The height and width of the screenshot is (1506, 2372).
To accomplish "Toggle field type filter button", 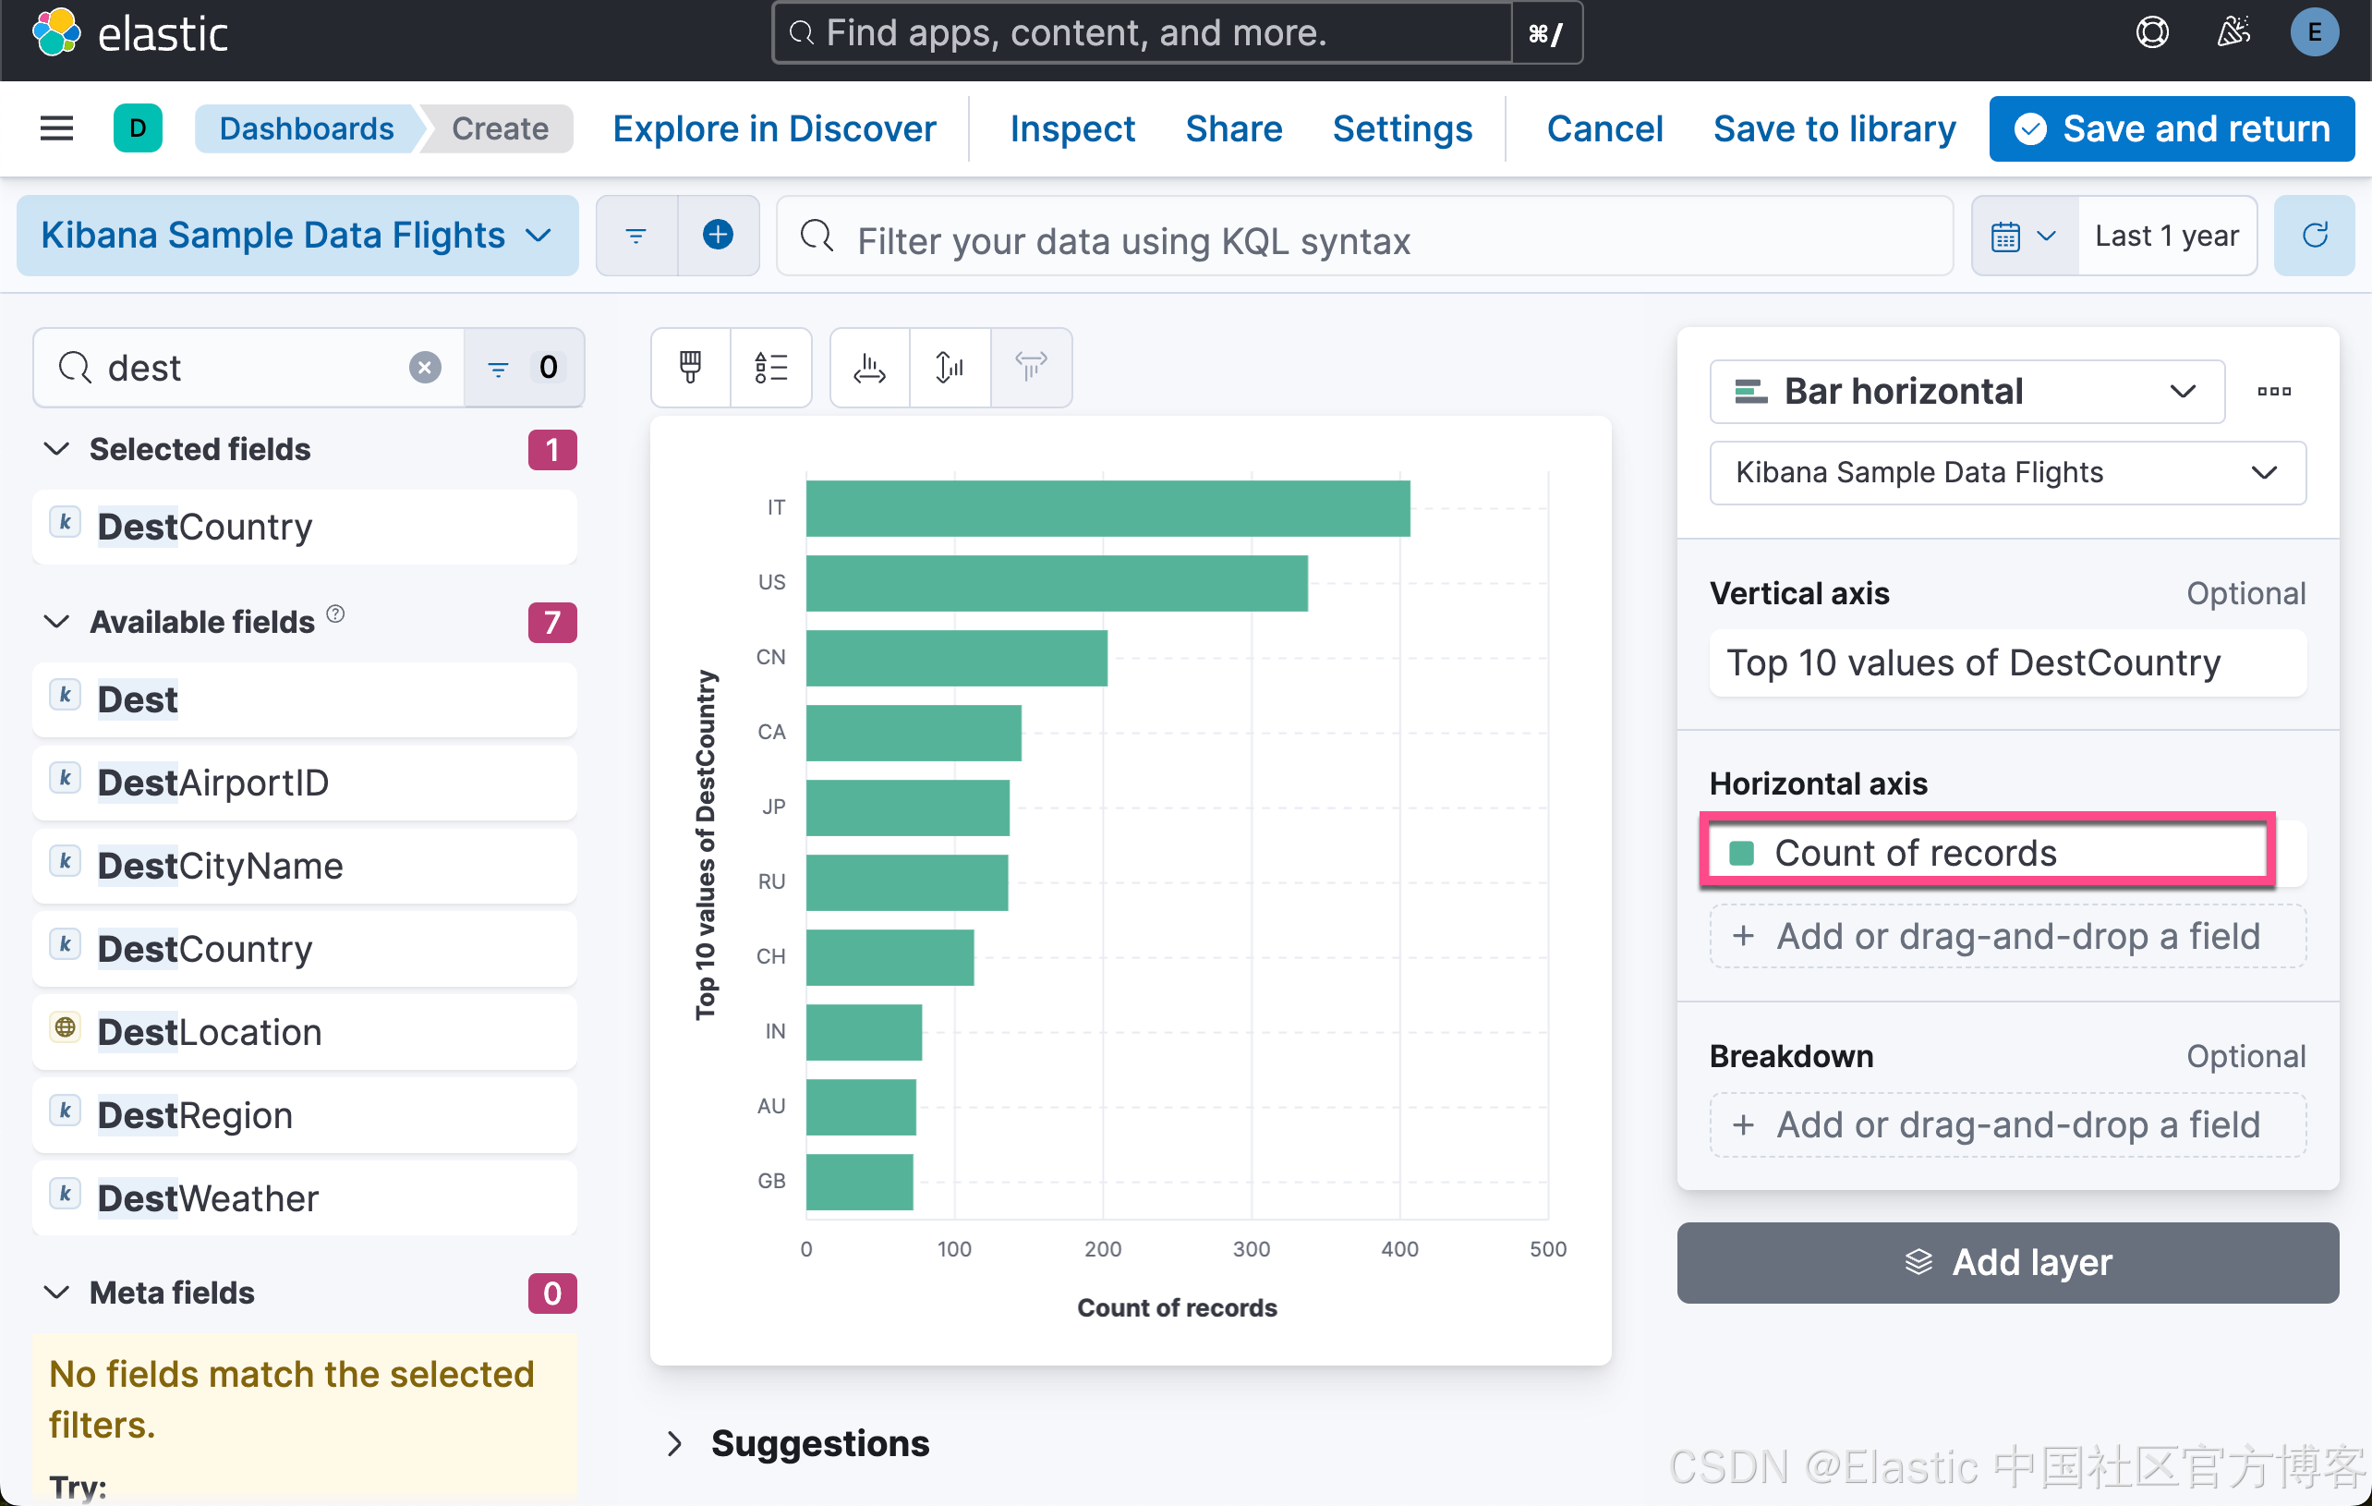I will pos(523,368).
